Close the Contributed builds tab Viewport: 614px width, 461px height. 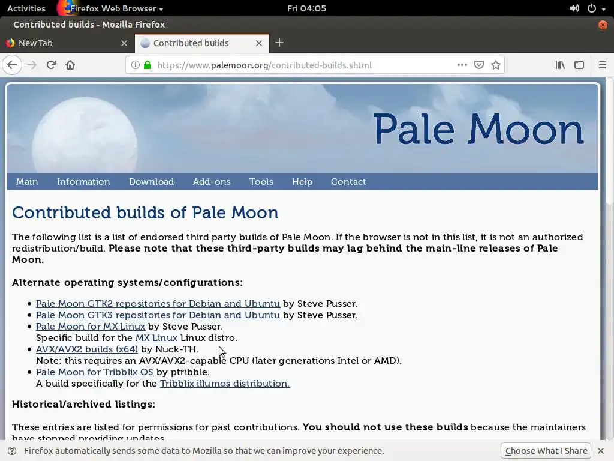[259, 43]
